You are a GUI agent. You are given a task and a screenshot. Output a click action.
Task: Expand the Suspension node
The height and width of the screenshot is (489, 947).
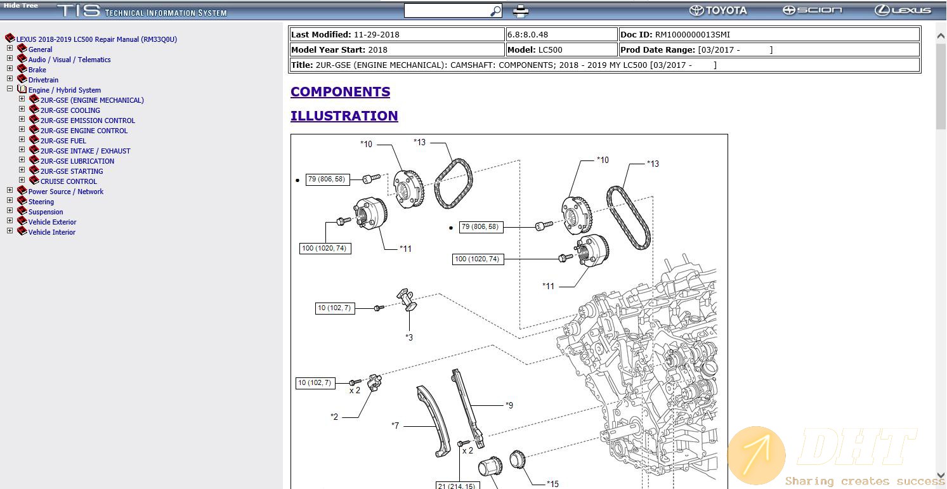(x=10, y=211)
